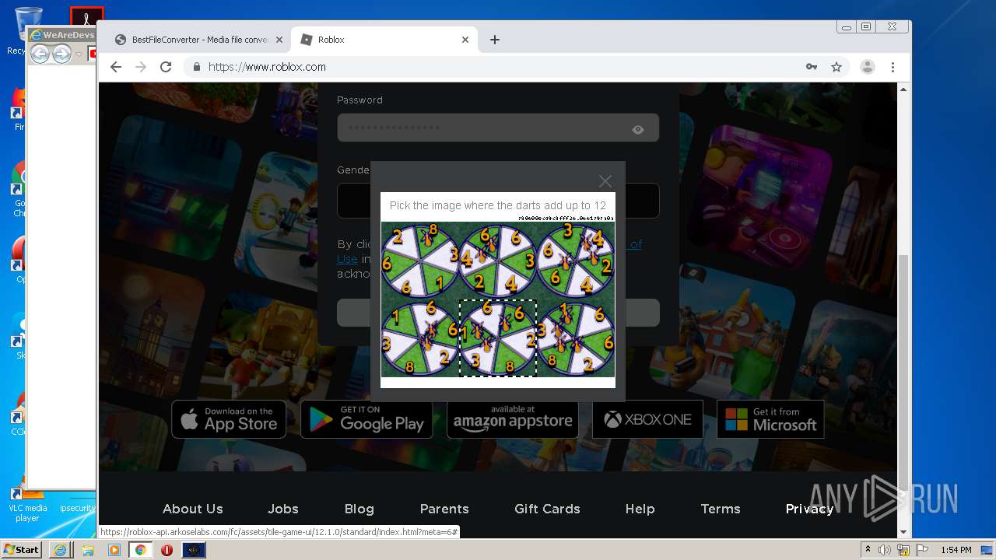Close the Roblox tab
The height and width of the screenshot is (560, 996).
click(x=465, y=40)
